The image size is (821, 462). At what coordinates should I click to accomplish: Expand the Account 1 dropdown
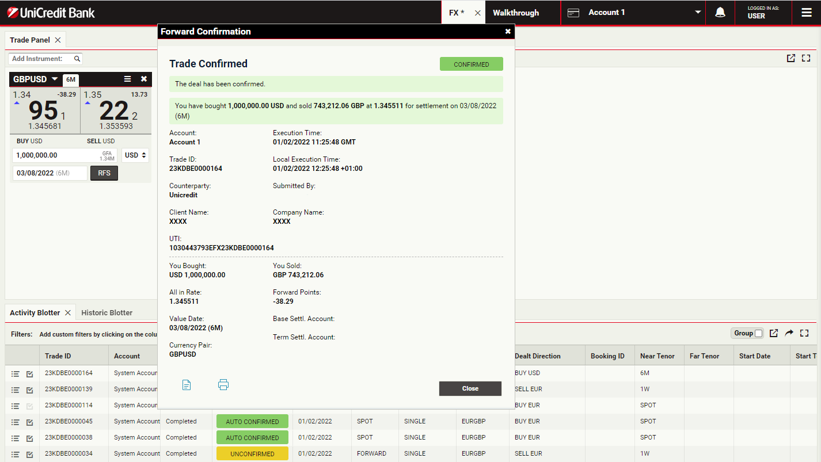(698, 13)
